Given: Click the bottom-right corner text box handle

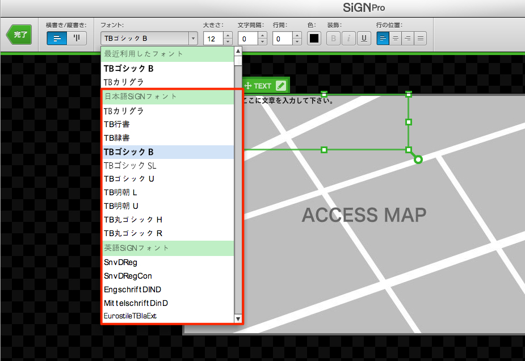Looking at the screenshot, I should (x=409, y=150).
